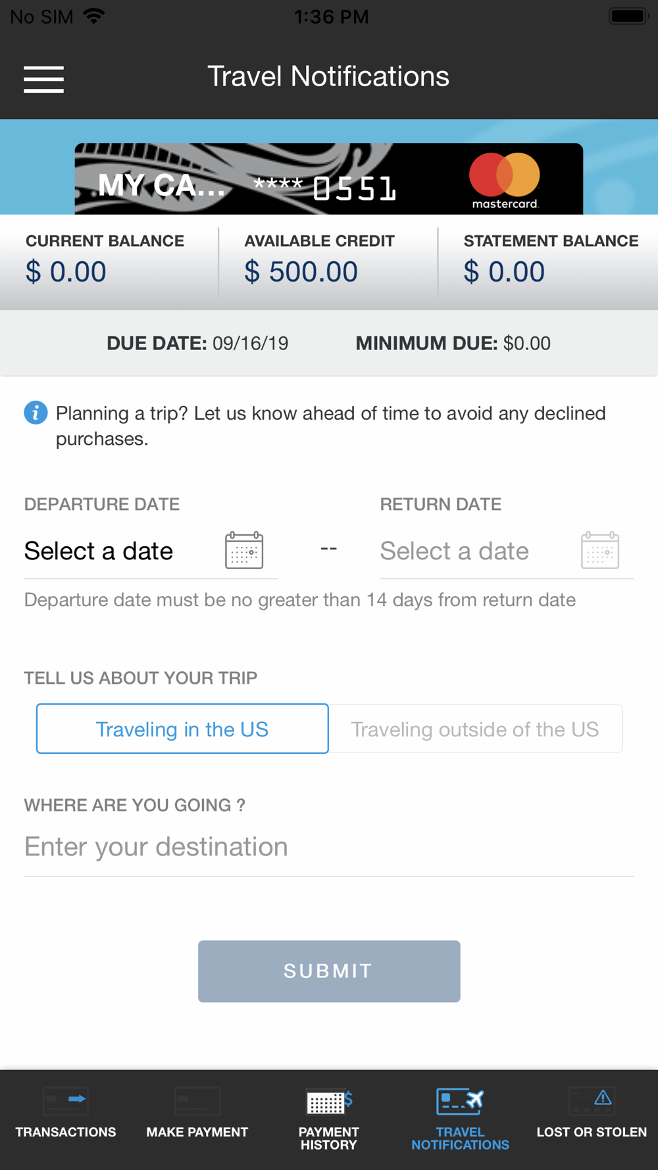Tap the Travel Notifications airplane icon

pos(460,1101)
